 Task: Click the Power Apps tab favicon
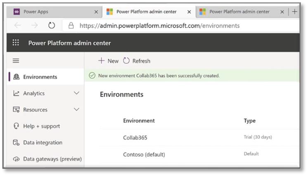17,12
